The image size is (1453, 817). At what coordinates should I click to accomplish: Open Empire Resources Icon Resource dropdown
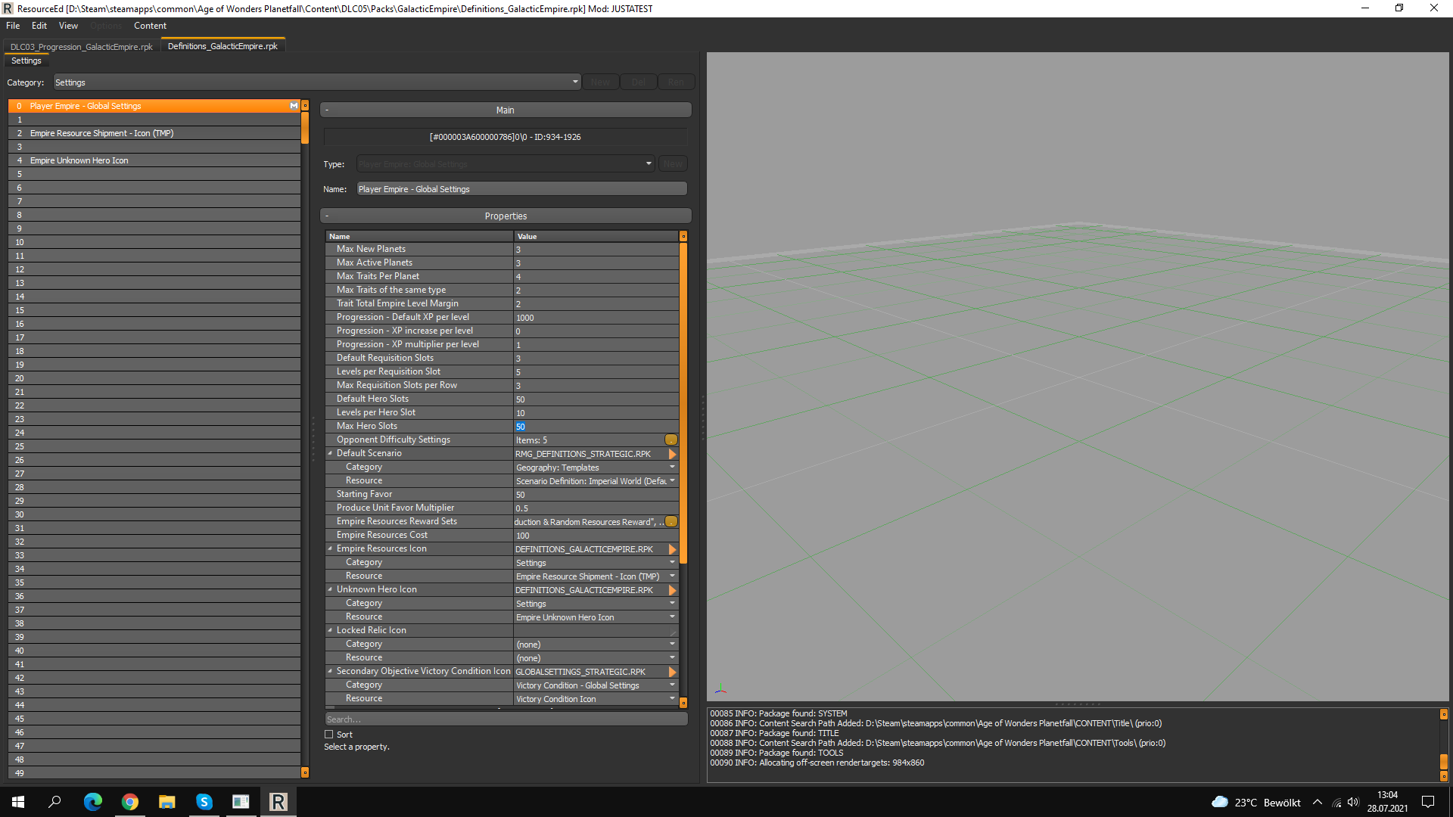coord(596,576)
